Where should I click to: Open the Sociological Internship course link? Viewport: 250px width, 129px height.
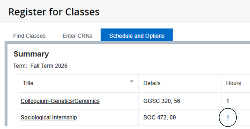click(x=49, y=117)
